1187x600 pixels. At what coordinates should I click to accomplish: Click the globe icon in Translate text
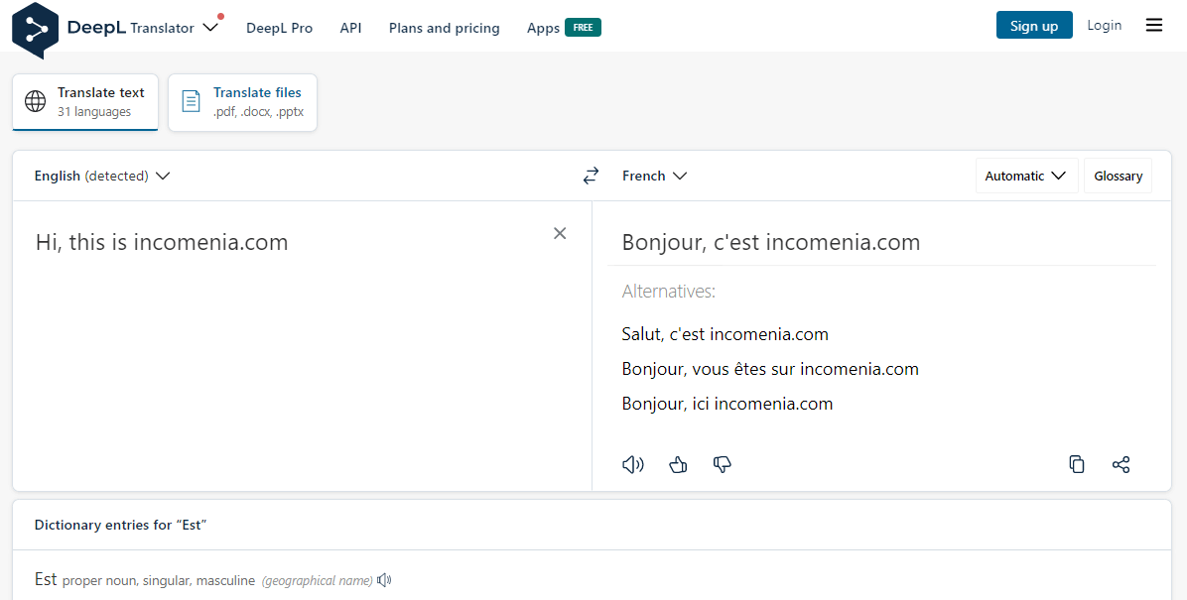36,101
